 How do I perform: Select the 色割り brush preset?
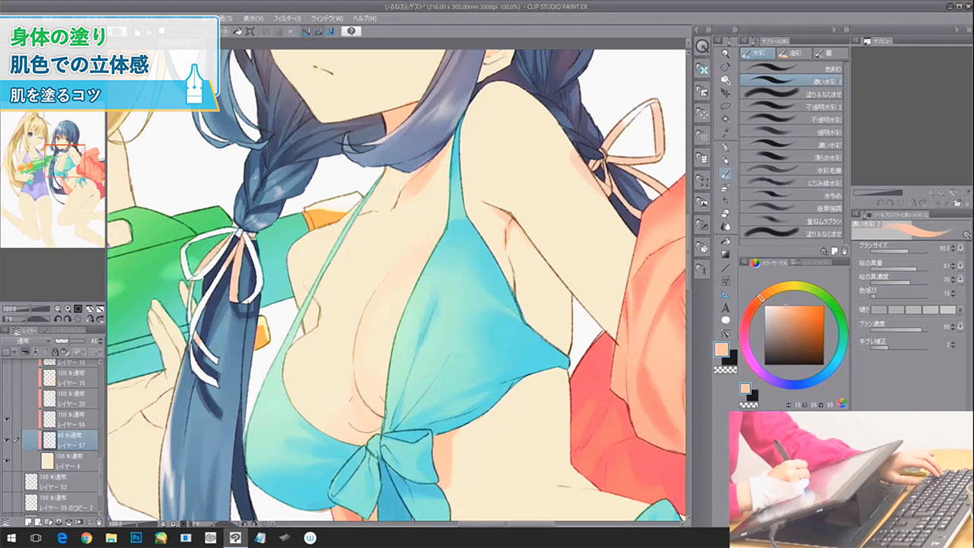click(793, 68)
